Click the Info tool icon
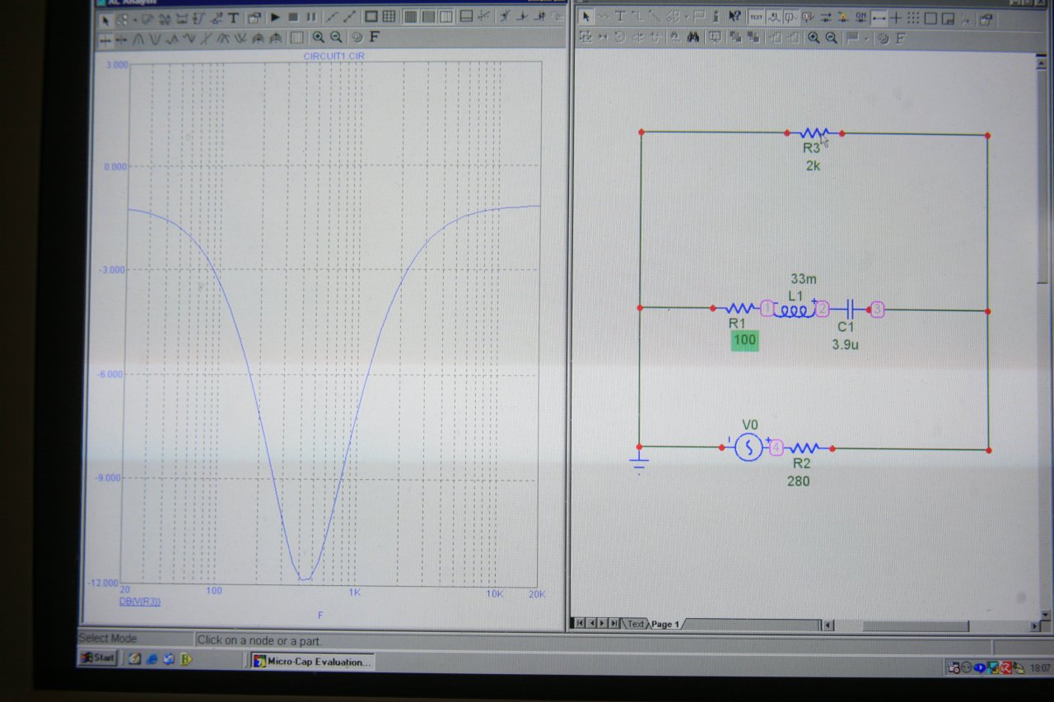This screenshot has height=702, width=1054. [716, 16]
